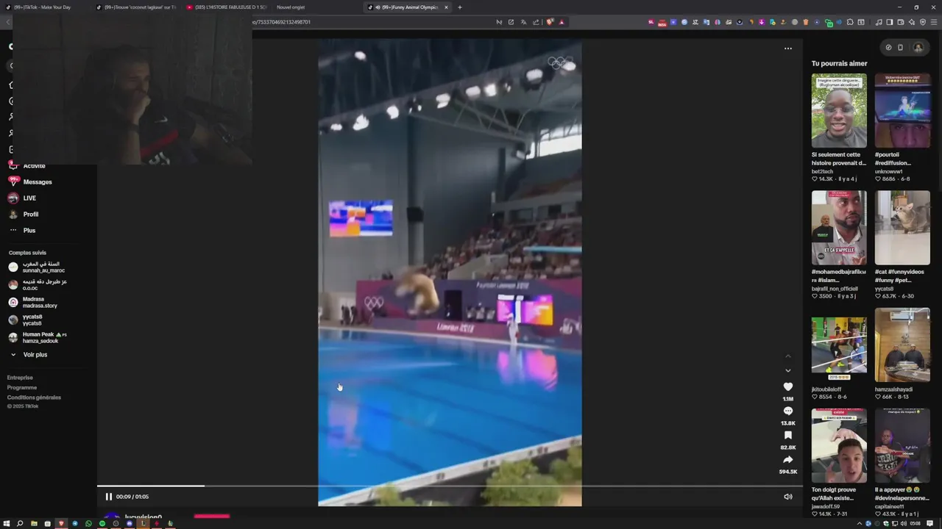This screenshot has width=942, height=529.
Task: Click the translate page icon in address bar
Action: point(523,22)
